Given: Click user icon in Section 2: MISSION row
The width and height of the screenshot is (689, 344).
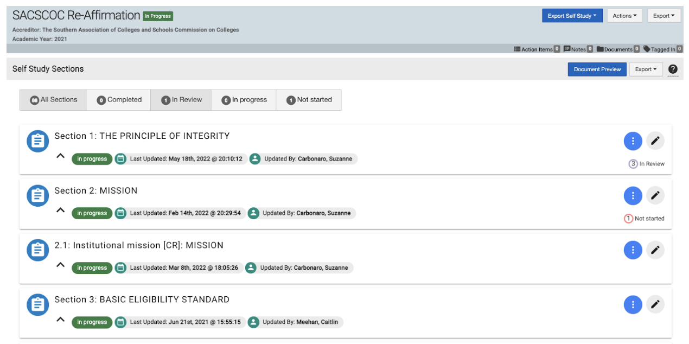Looking at the screenshot, I should 253,213.
